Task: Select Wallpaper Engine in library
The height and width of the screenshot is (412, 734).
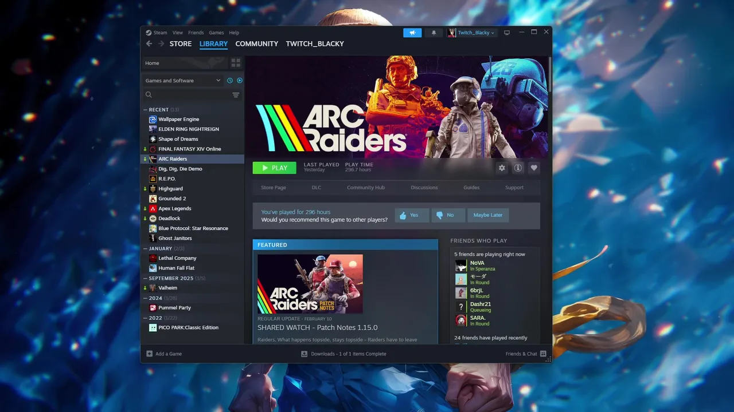Action: [193, 119]
